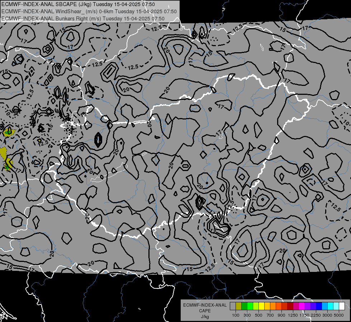This screenshot has width=351, height=322.
Task: Select the 300 legend value
Action: click(247, 315)
